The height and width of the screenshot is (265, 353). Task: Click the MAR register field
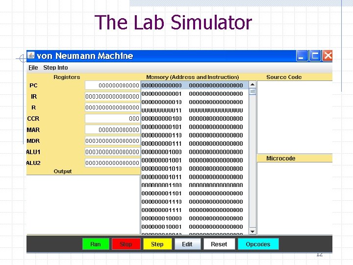(x=113, y=130)
